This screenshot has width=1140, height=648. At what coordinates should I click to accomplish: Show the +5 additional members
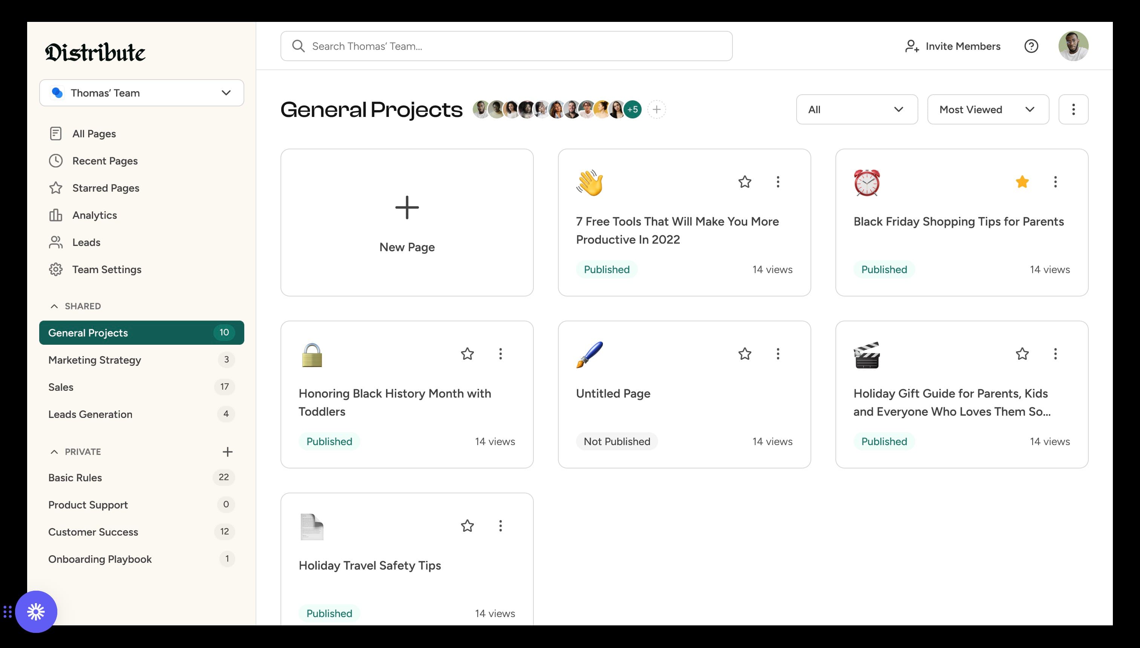(633, 109)
